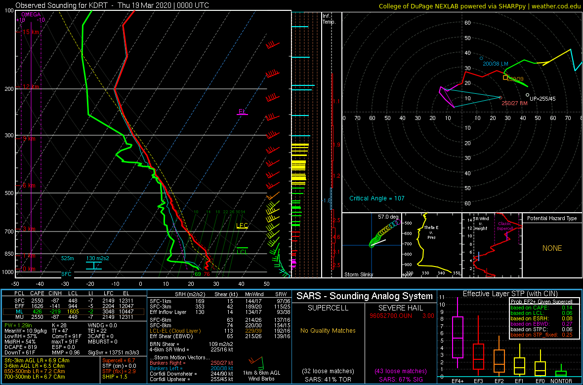The image size is (583, 385).
Task: Click 'Critical Angle = 107' text
Action: tap(376, 198)
